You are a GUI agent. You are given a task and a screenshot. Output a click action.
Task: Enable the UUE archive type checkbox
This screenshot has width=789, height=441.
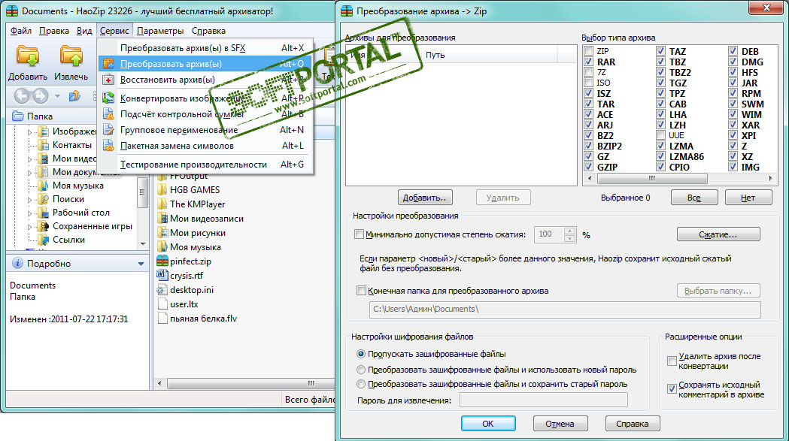pos(660,135)
